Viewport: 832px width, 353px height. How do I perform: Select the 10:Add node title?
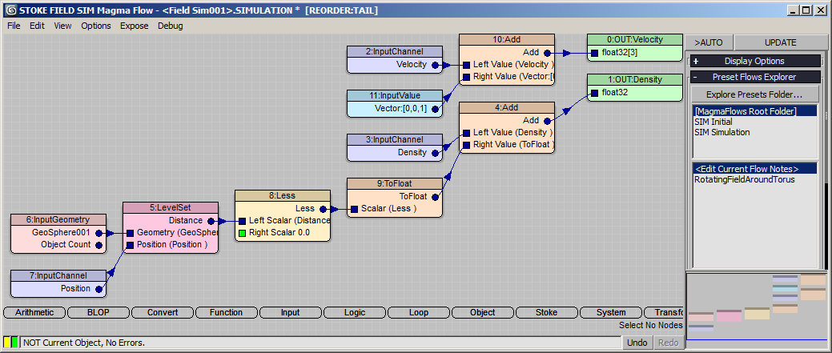tap(507, 40)
